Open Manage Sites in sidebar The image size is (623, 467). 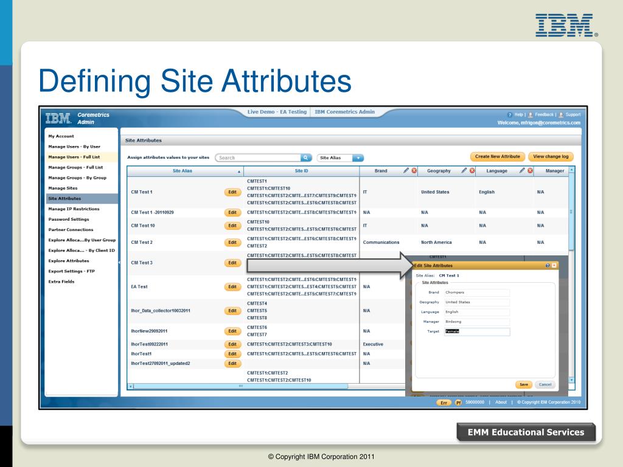pyautogui.click(x=63, y=188)
